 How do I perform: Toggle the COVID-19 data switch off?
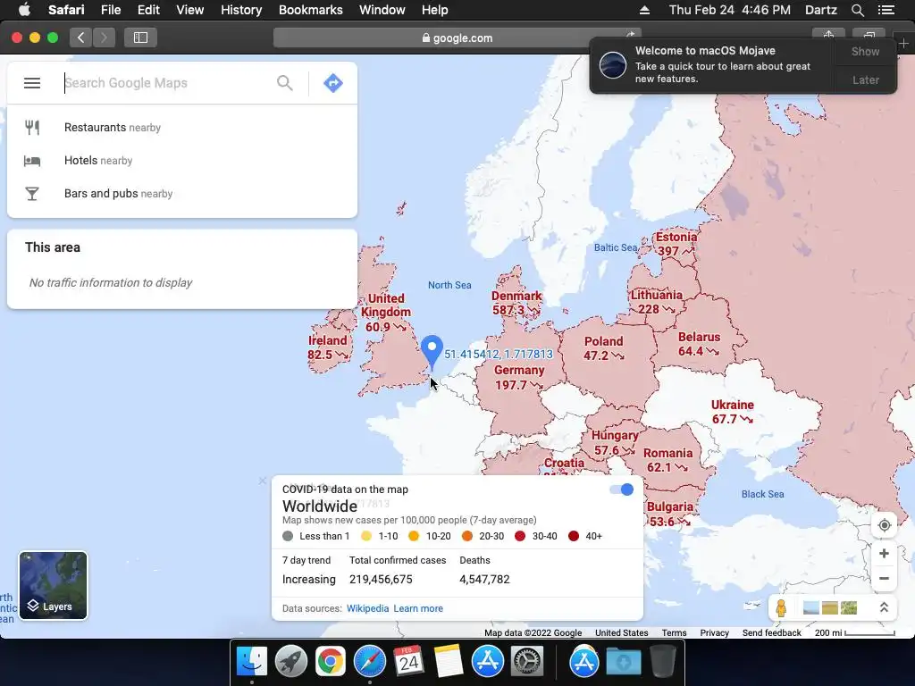tap(622, 489)
